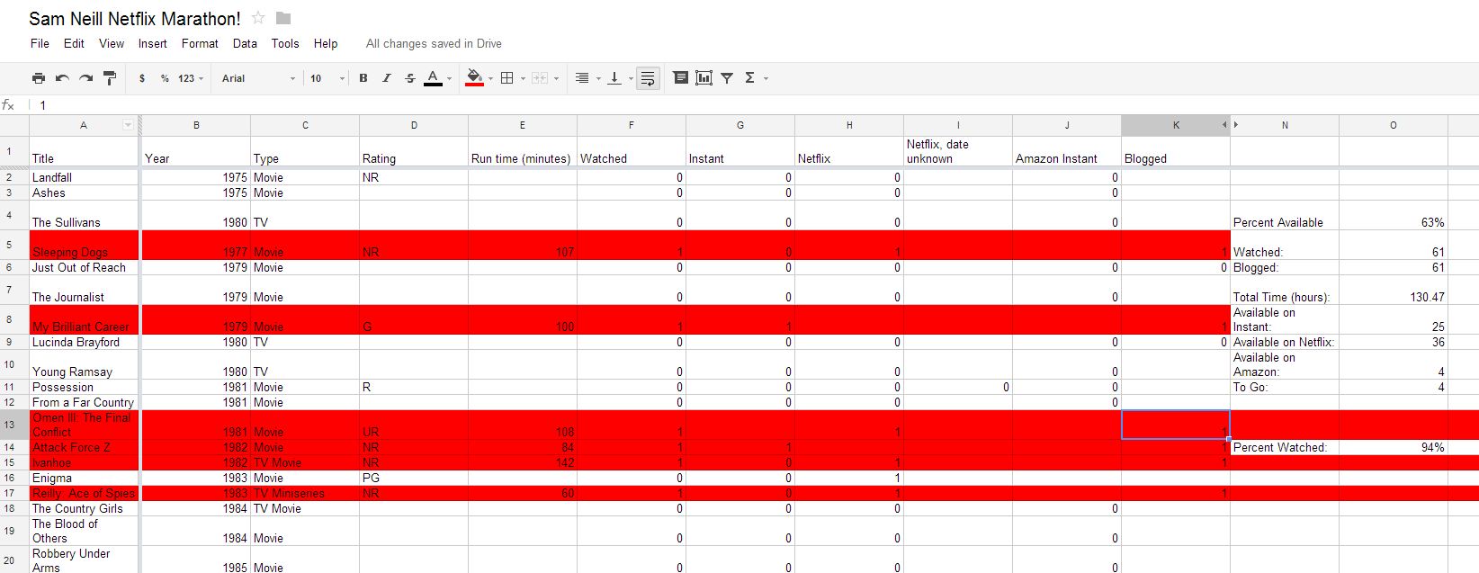
Task: Open the Tools menu
Action: (285, 43)
